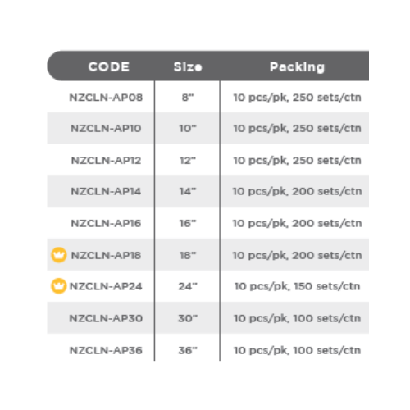The height and width of the screenshot is (410, 410).
Task: Select the 24" size cell
Action: coord(188,286)
